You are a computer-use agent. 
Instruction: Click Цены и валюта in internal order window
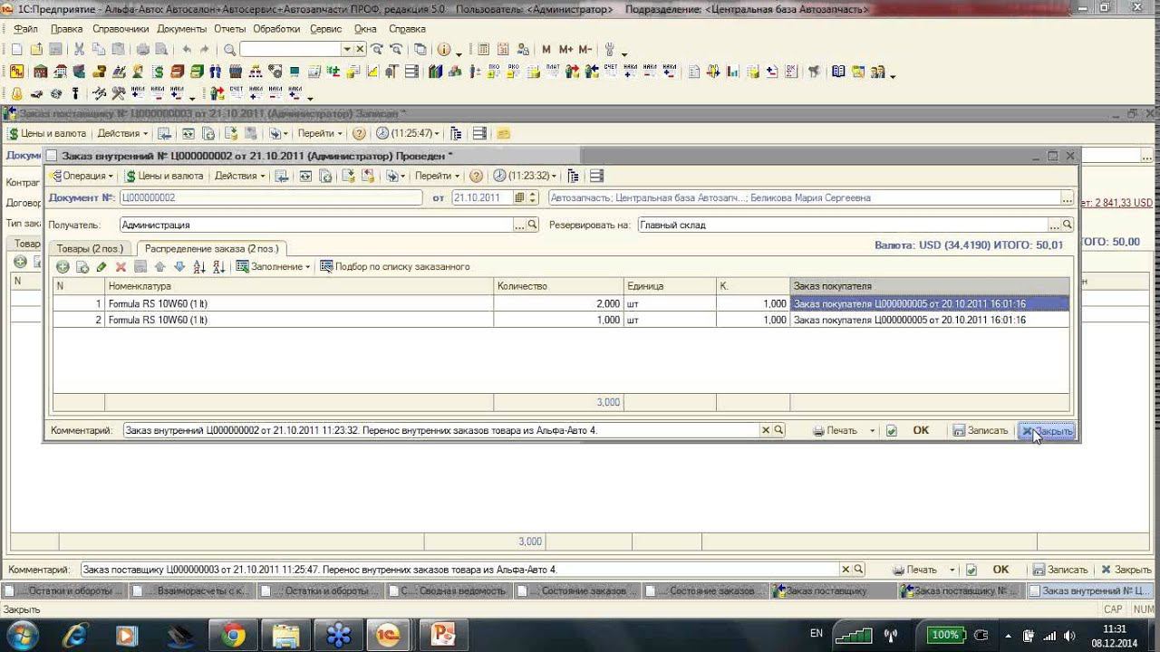[163, 176]
